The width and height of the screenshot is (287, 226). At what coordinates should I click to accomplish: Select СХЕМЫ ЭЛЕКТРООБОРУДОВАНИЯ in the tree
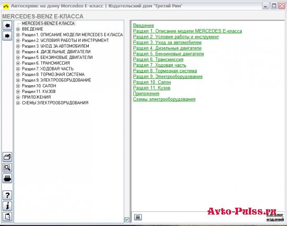coord(55,103)
